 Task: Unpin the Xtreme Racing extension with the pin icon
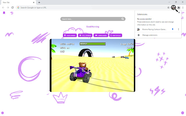173,29
